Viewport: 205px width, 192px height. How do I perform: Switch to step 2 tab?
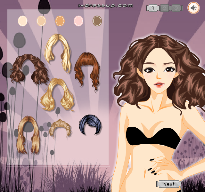point(165,8)
